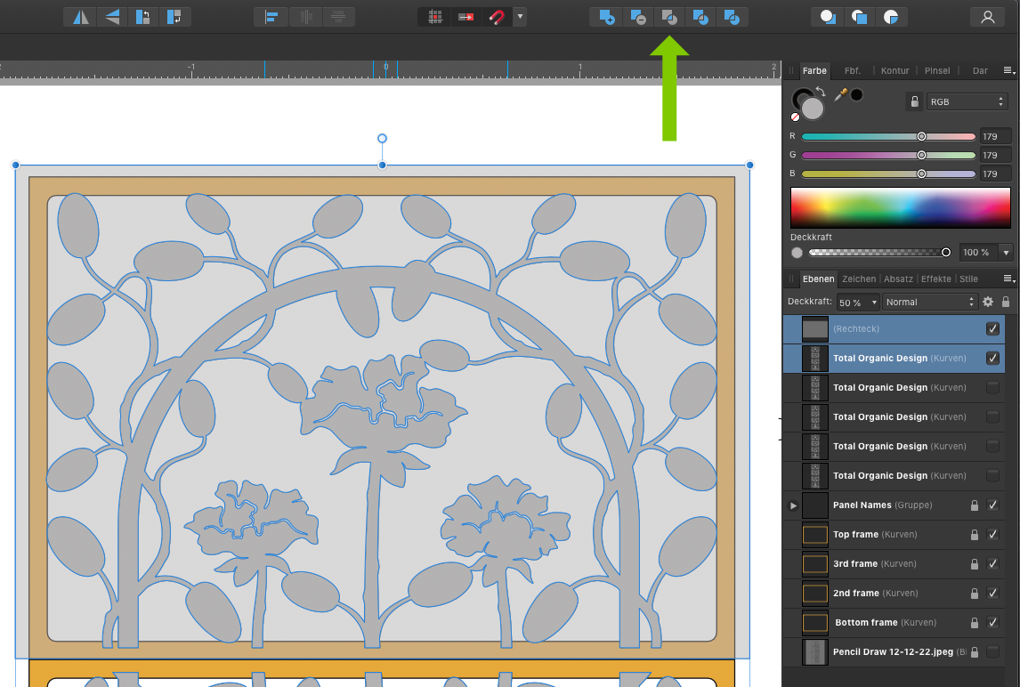Viewport: 1020px width, 687px height.
Task: Toggle visibility of the 2nd frame layer
Action: [992, 593]
